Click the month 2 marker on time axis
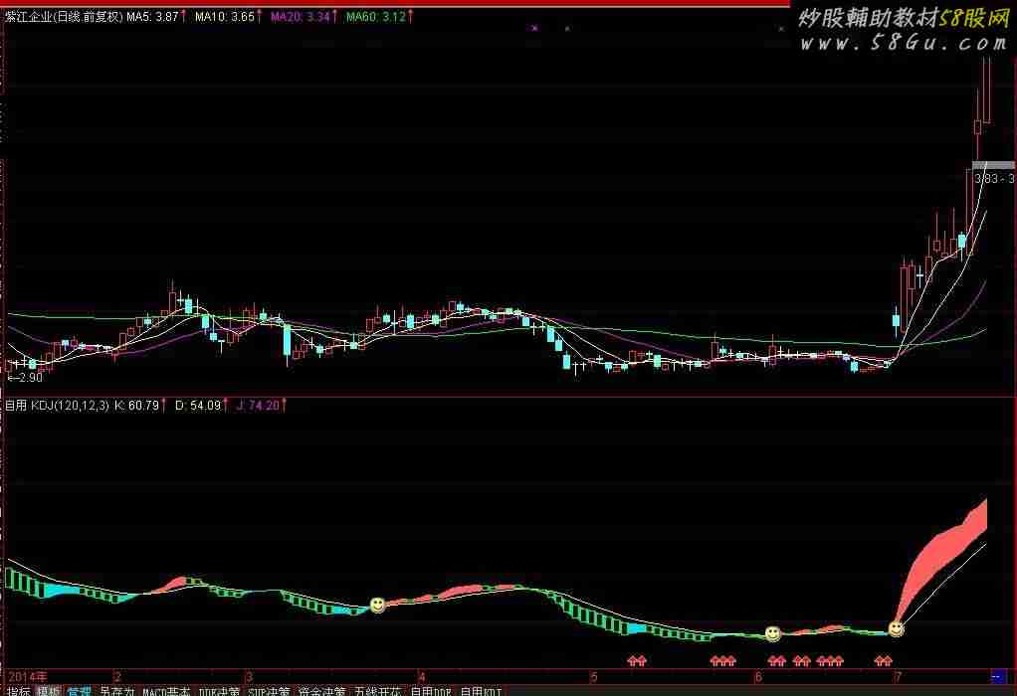Image resolution: width=1017 pixels, height=696 pixels. [117, 677]
